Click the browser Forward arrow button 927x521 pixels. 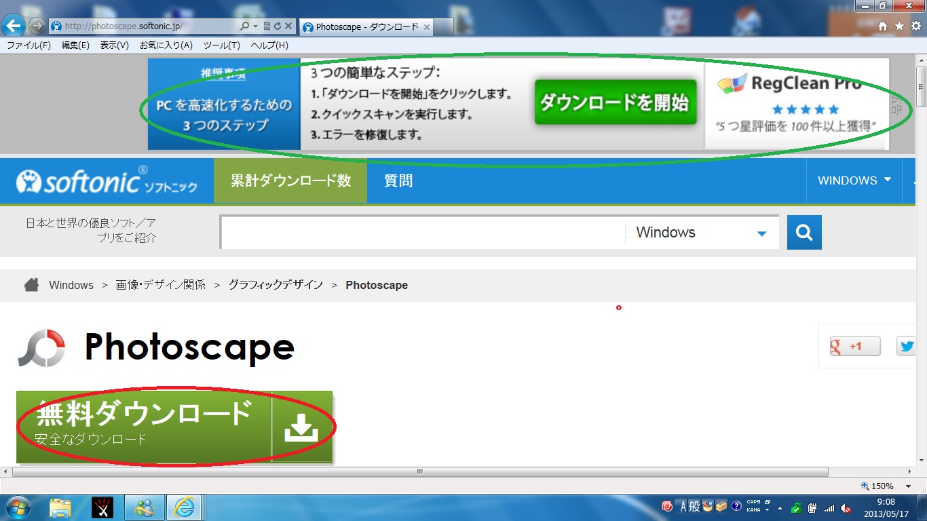pos(37,26)
